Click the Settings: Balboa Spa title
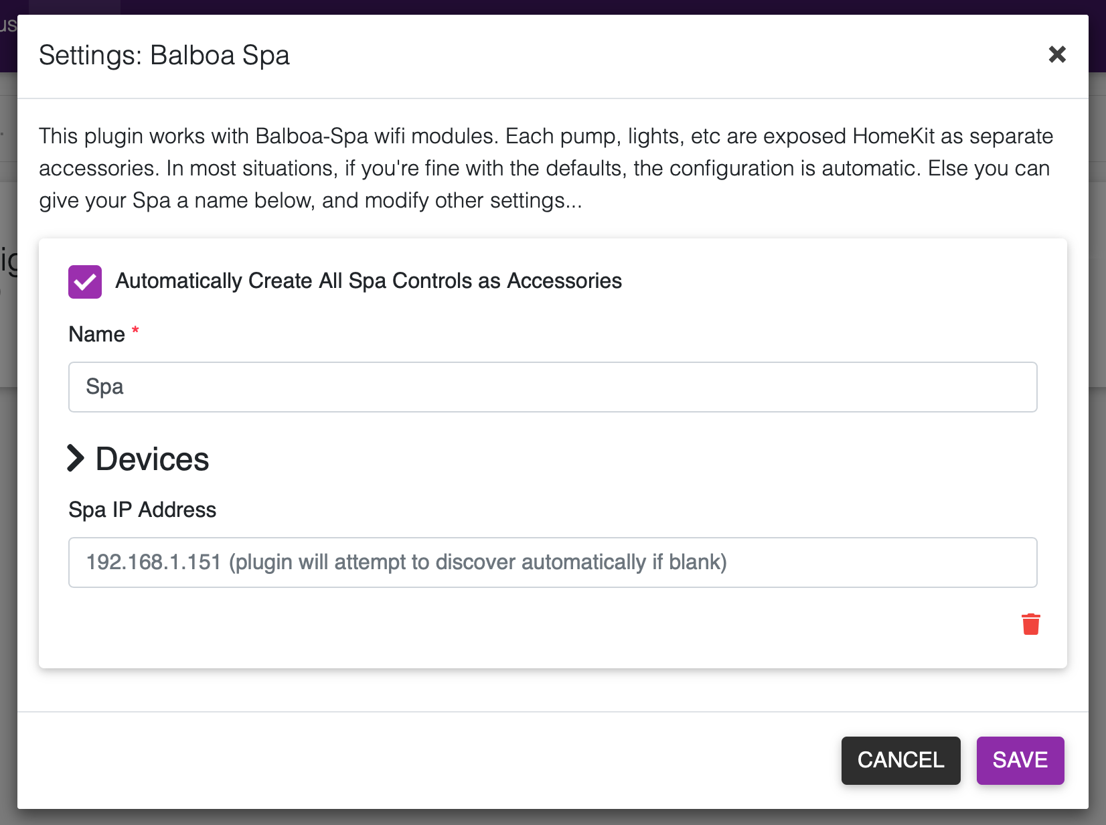Screen dimensions: 1106x825 [x=165, y=56]
